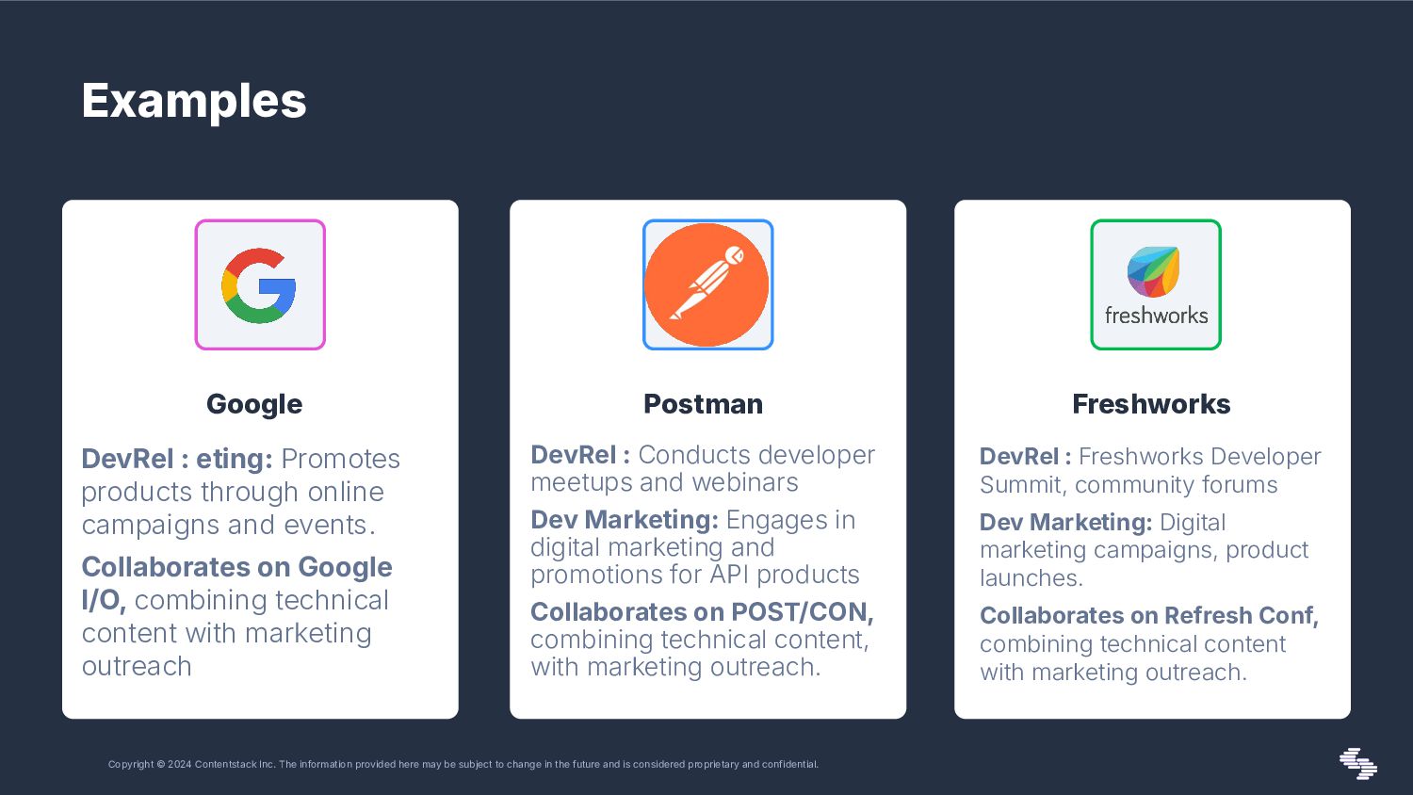Click the Google G logo
The height and width of the screenshot is (795, 1413).
[260, 284]
